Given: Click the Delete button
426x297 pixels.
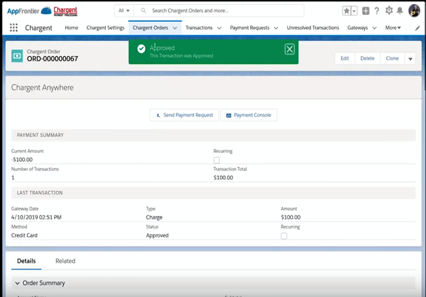Looking at the screenshot, I should (367, 59).
